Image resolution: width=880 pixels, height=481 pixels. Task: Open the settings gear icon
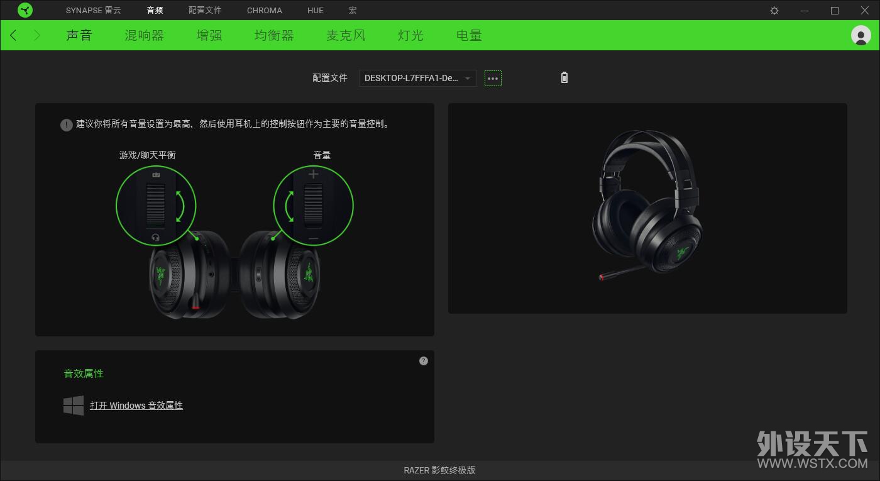(774, 11)
